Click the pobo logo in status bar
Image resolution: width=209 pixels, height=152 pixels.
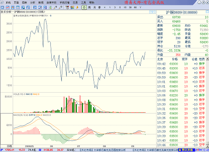(198, 150)
